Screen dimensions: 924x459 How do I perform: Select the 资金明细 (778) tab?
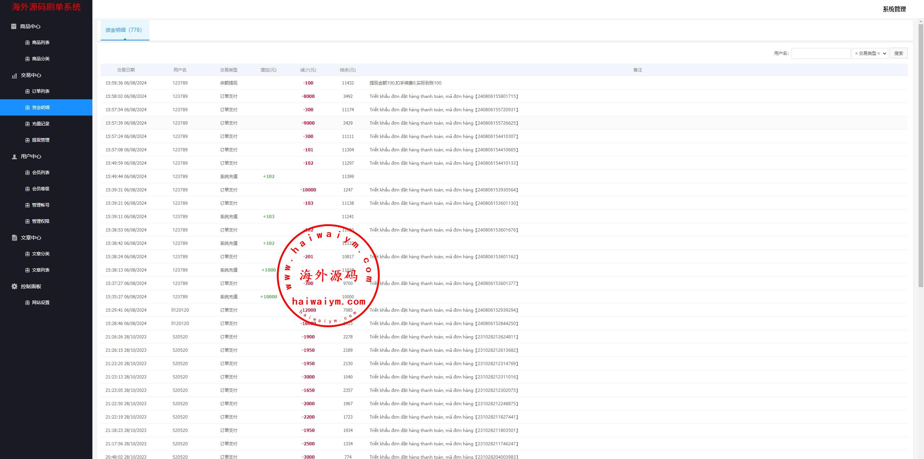point(124,30)
